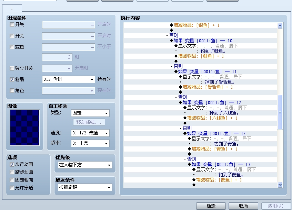This screenshot has height=210, width=292.
Task: Enable the first 开关 condition checkbox
Action: pyautogui.click(x=12, y=24)
